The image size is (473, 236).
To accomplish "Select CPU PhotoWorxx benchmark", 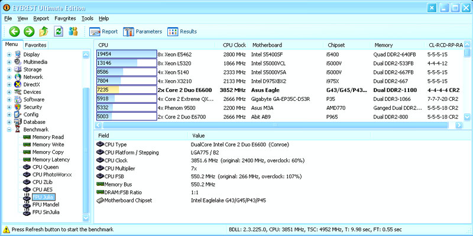I will (52, 175).
